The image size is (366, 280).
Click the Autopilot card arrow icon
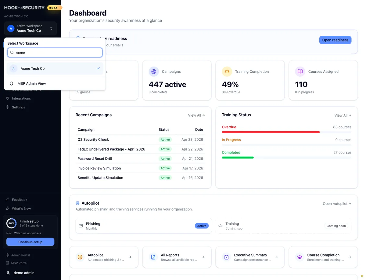click(130, 257)
